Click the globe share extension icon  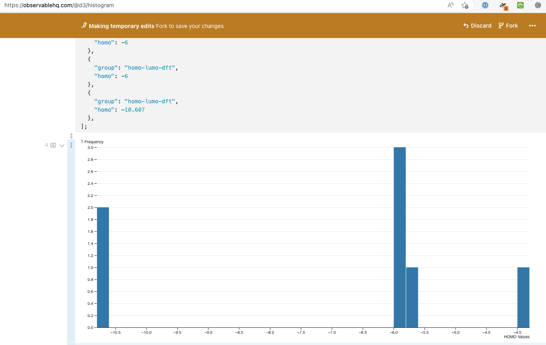[538, 5]
